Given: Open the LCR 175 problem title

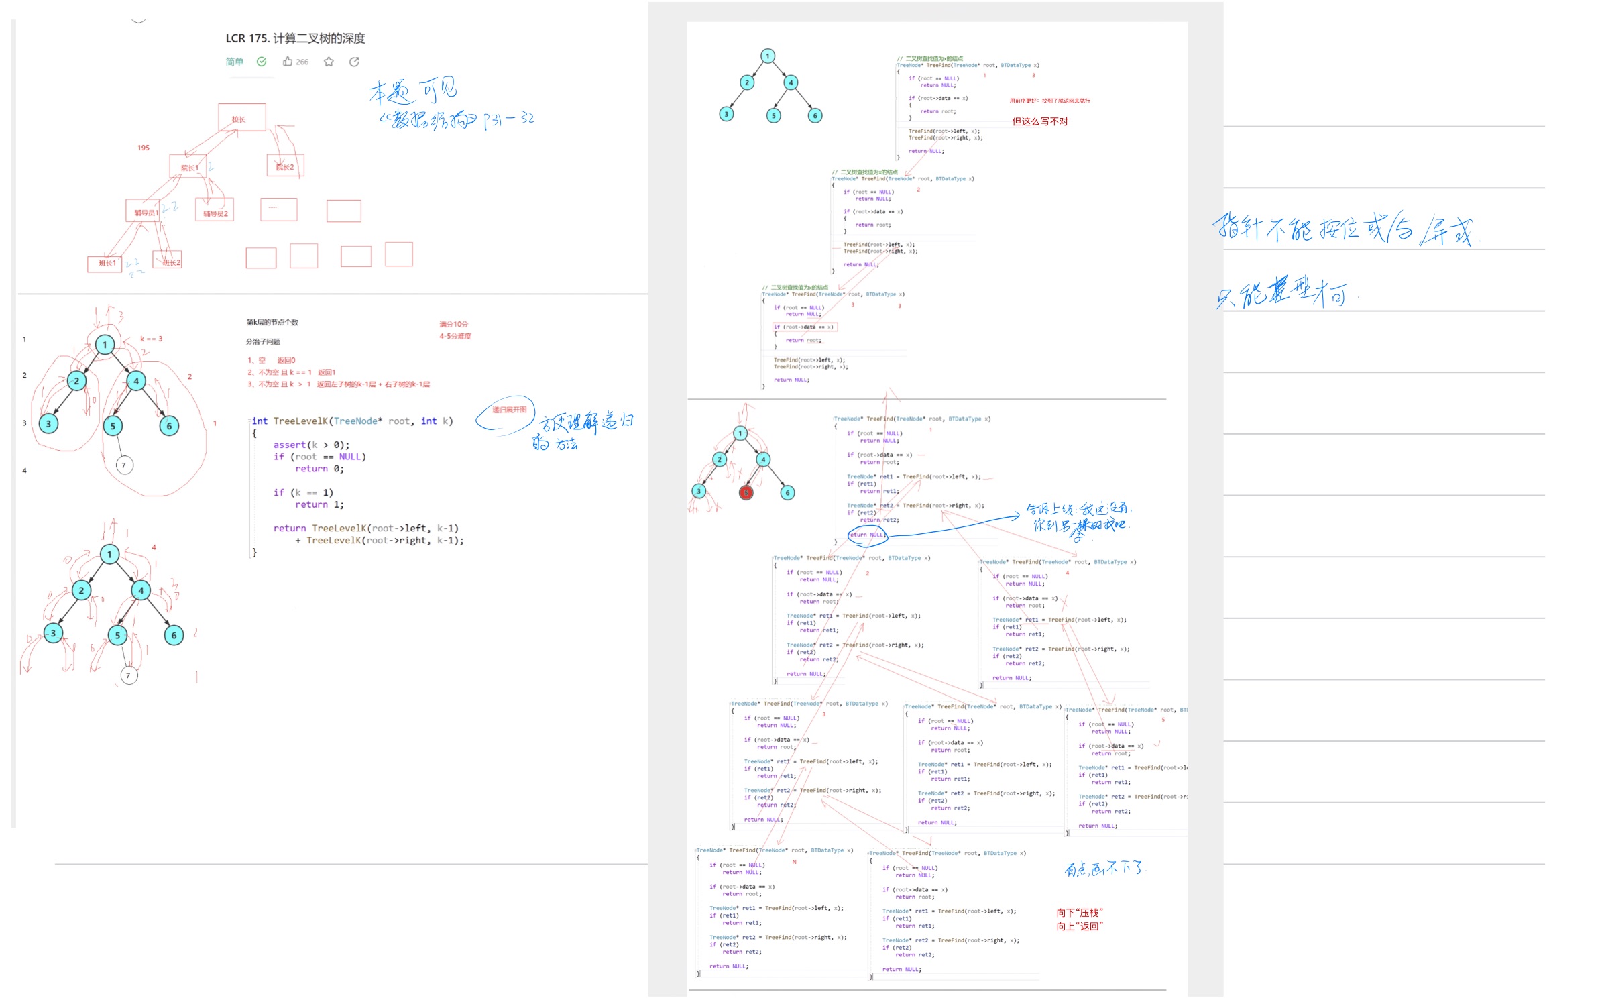Looking at the screenshot, I should [295, 38].
